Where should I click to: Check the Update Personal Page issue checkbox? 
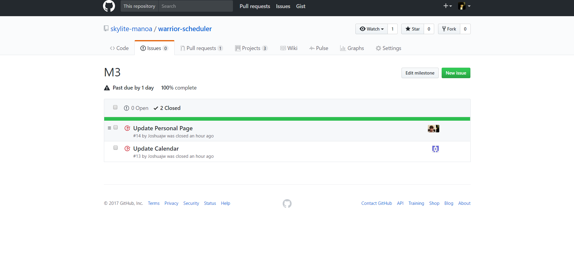coord(116,127)
